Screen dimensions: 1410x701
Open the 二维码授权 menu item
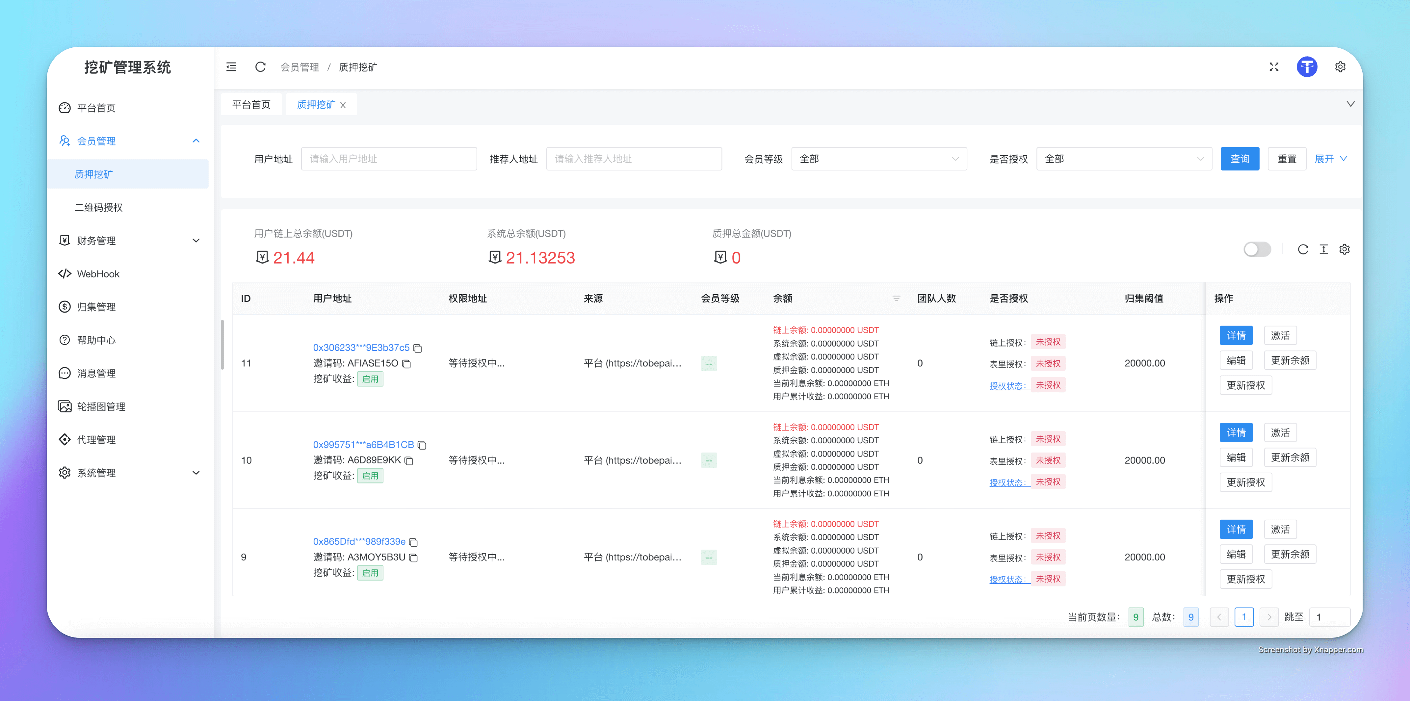[x=98, y=207]
